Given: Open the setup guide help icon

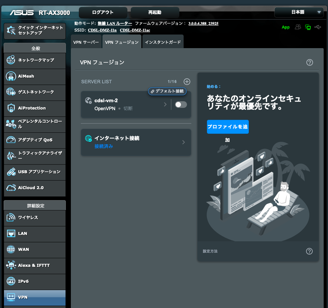Looking at the screenshot, I should (x=309, y=251).
